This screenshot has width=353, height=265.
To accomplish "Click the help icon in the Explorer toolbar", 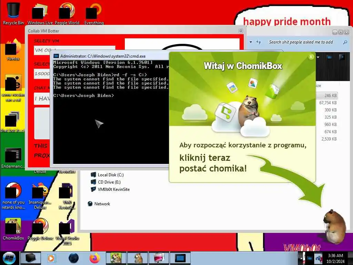I will coord(342,57).
